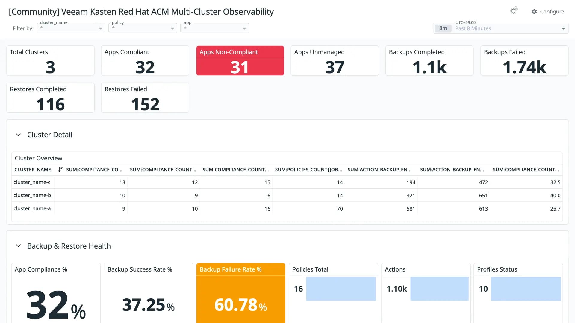Sort by CLUSTER_NAME column header
The image size is (575, 323).
[33, 170]
